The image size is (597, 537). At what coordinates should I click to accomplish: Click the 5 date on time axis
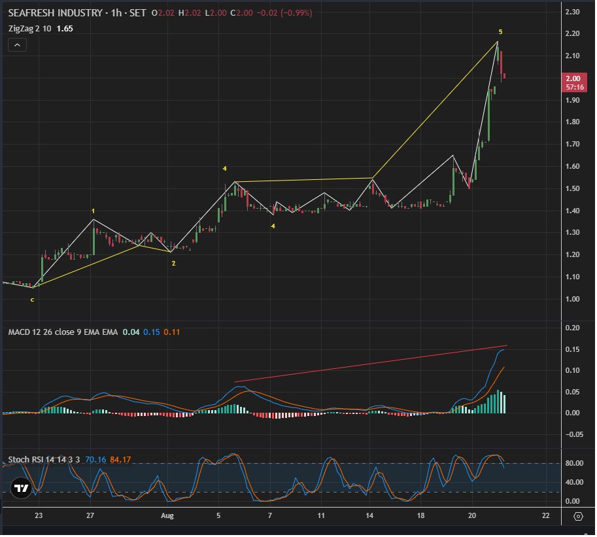219,517
